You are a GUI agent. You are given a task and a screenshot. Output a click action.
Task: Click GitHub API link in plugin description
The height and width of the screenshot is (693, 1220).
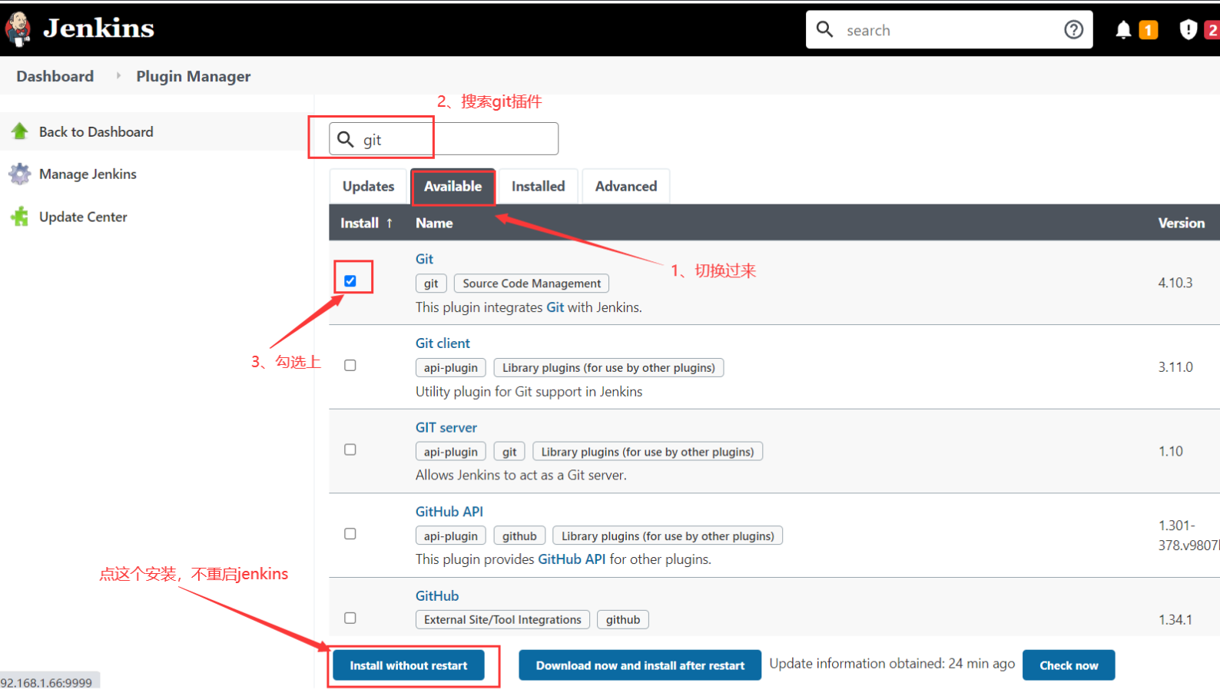[x=572, y=559]
